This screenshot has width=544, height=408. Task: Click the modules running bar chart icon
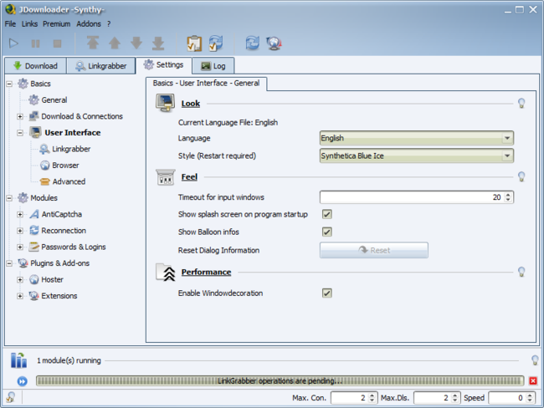point(18,360)
